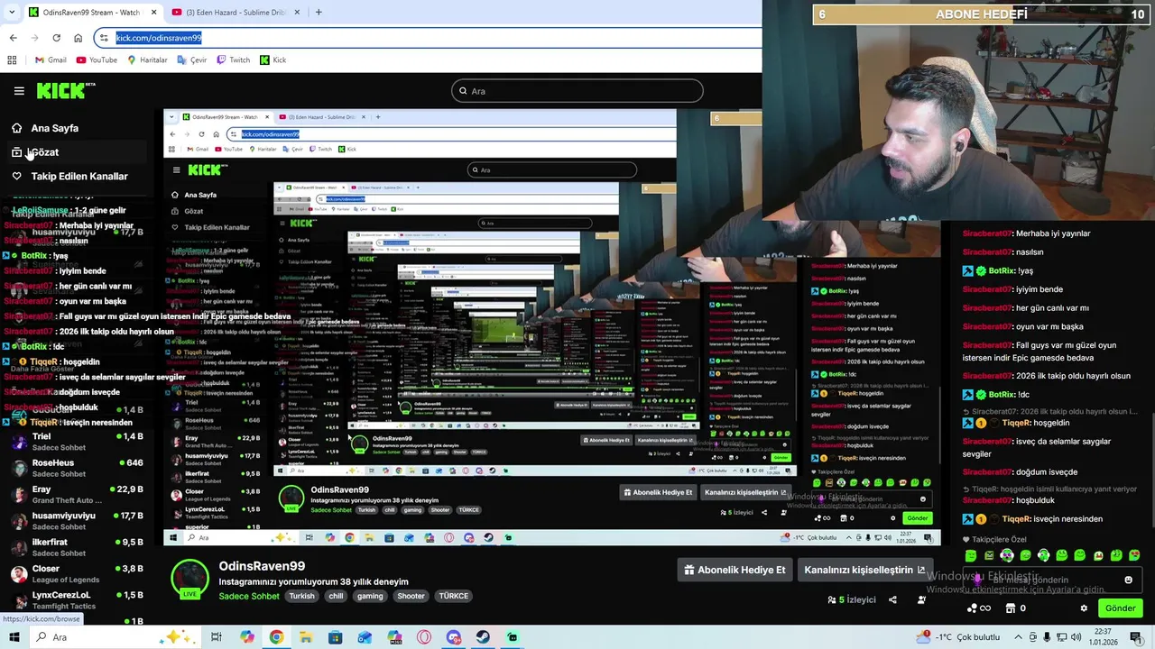The width and height of the screenshot is (1155, 649).
Task: Open the Chrome apps grid icon
Action: pos(12,60)
